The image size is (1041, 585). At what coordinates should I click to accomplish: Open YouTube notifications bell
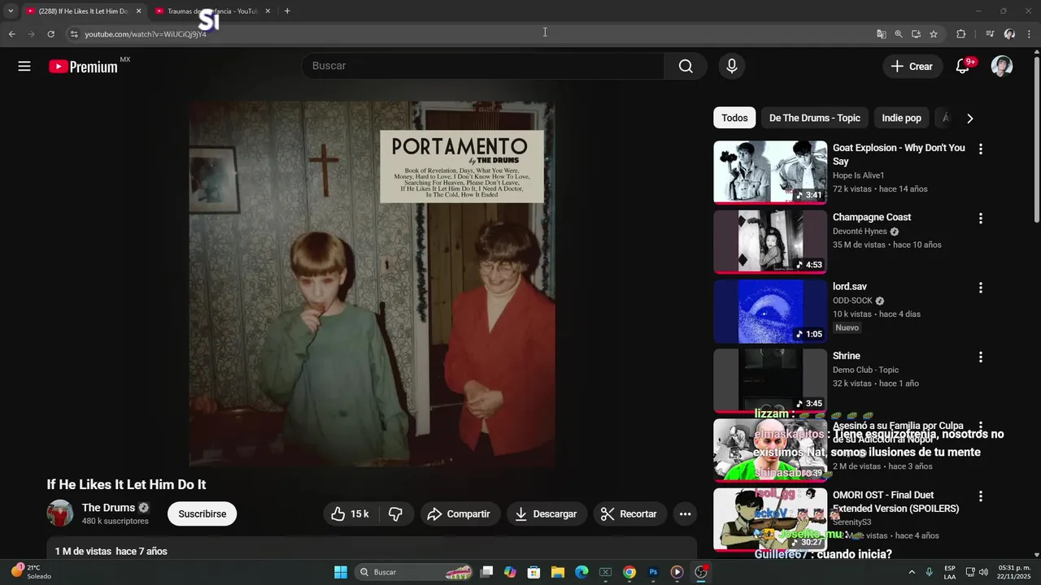pos(963,67)
